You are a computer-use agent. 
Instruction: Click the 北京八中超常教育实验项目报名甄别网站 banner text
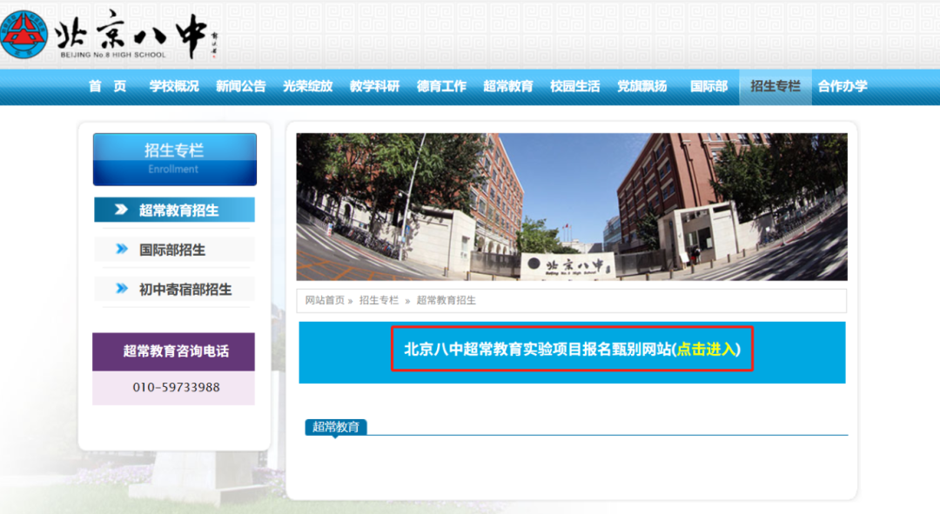click(x=538, y=350)
